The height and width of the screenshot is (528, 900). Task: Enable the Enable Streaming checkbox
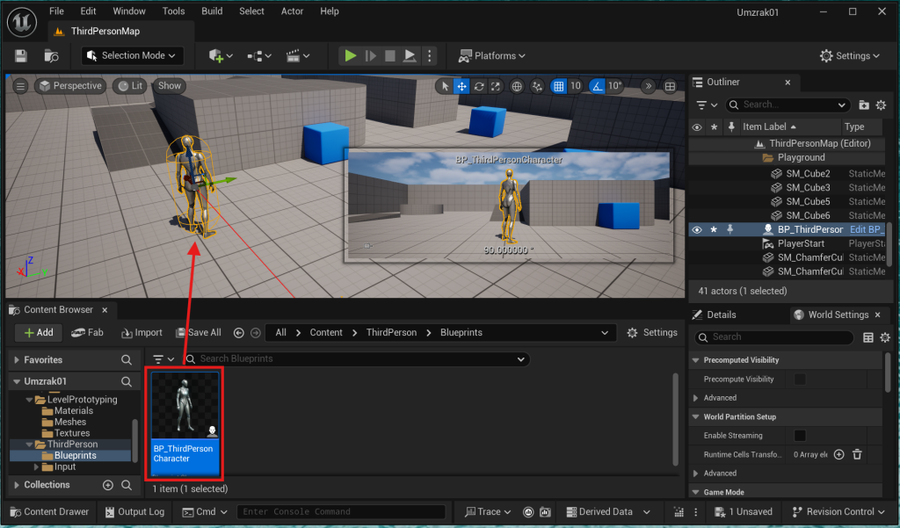point(800,436)
